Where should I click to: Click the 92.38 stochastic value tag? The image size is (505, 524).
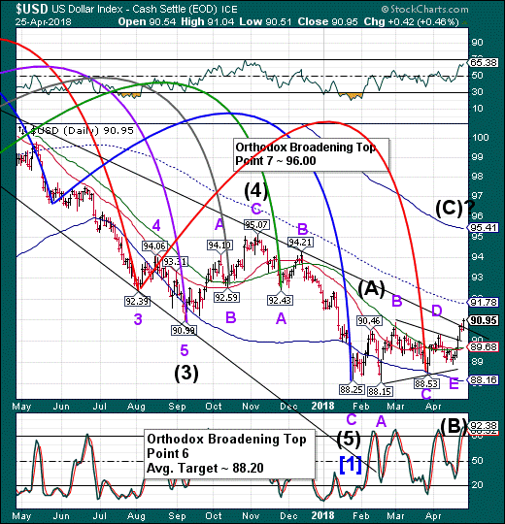484,426
